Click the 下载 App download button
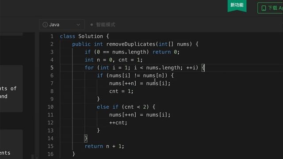 click(x=270, y=8)
